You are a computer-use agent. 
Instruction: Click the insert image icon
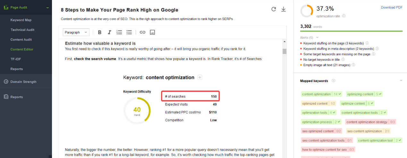[x=152, y=32]
